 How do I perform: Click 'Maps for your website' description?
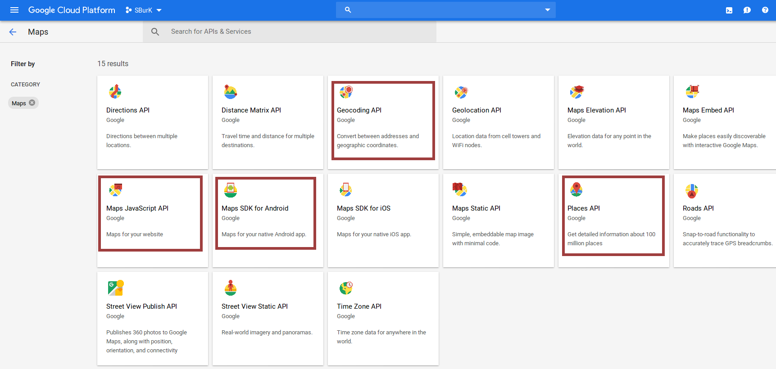(135, 234)
